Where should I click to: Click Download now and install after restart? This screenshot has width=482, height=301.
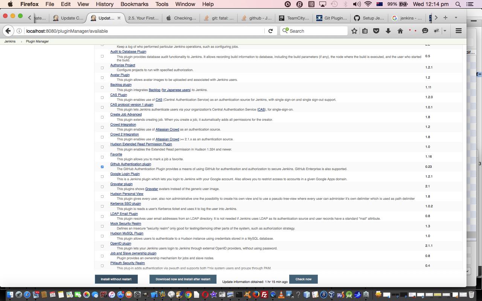tap(183, 279)
